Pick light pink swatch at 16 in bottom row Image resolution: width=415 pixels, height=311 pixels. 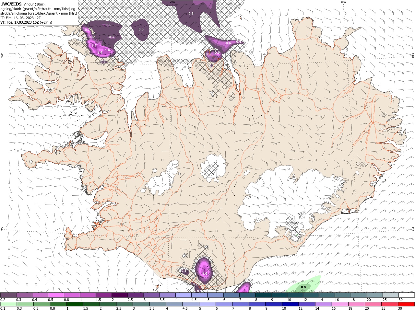coord(340,304)
